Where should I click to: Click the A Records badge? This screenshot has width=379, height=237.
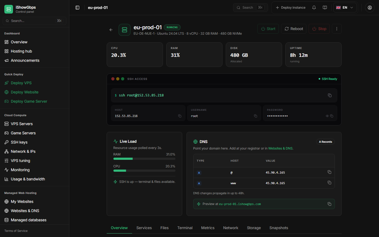click(325, 142)
